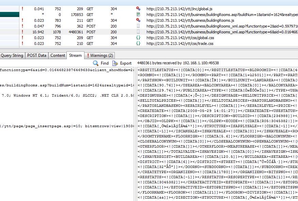Click the document icon for functiontype=2 request
This screenshot has height=201, width=298.
tap(138, 26)
